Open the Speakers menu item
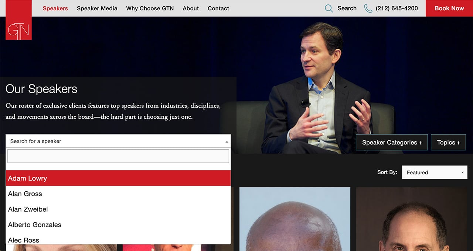Viewport: 473px width, 251px height. point(55,8)
